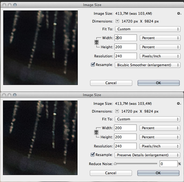Click Width field in lower dialog
184x182 pixels.
[x=125, y=128]
